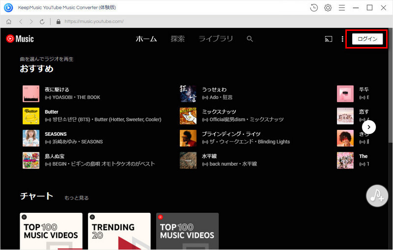
Task: Open the settings gear icon
Action: (x=328, y=8)
